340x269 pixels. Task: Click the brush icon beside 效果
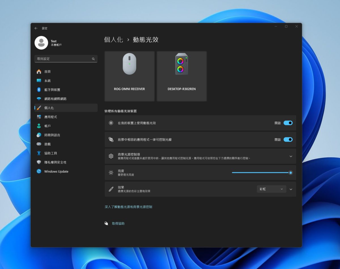(111, 189)
